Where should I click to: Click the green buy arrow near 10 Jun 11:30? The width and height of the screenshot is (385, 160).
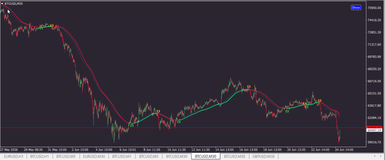point(179,121)
